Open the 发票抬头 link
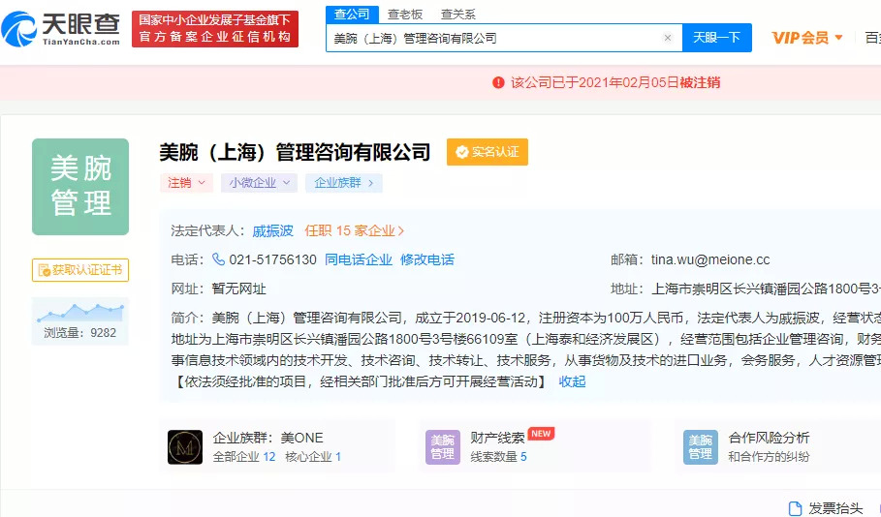The width and height of the screenshot is (881, 517). (835, 508)
